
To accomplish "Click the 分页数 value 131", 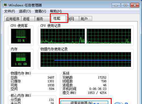I will (51, 100).
